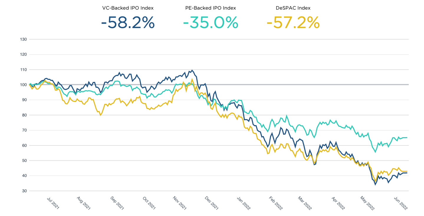This screenshot has height=216, width=424.
Task: Click the 30 y-axis label
Action: (x=24, y=191)
